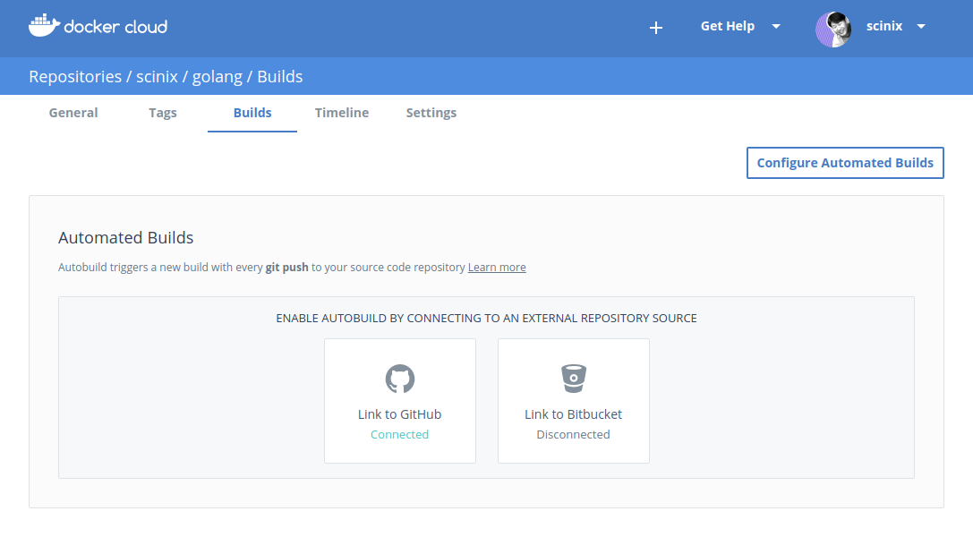Click the Bitbucket bucket icon
The height and width of the screenshot is (537, 973).
[573, 379]
